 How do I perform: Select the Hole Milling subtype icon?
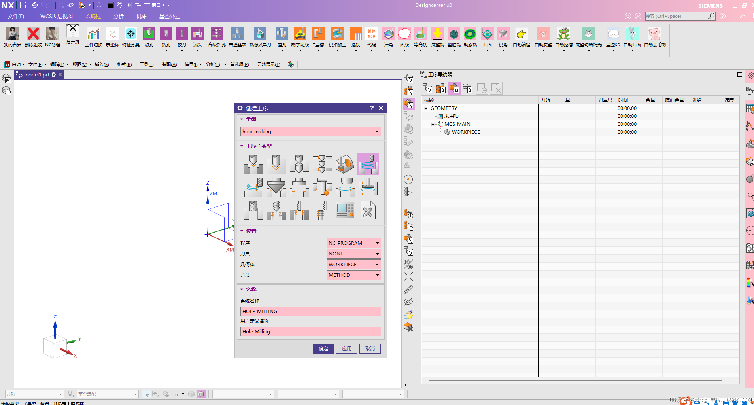tap(368, 164)
